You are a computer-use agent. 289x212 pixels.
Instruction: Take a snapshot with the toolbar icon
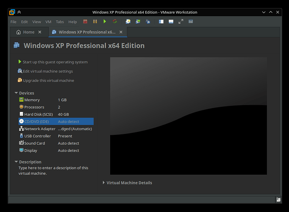pos(128,22)
